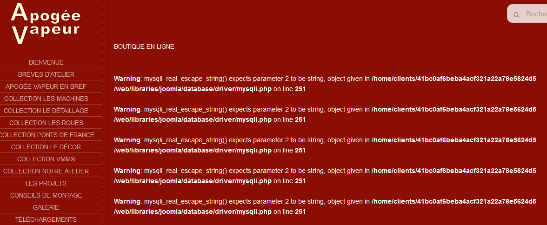Select Collection Le Décor

click(46, 147)
